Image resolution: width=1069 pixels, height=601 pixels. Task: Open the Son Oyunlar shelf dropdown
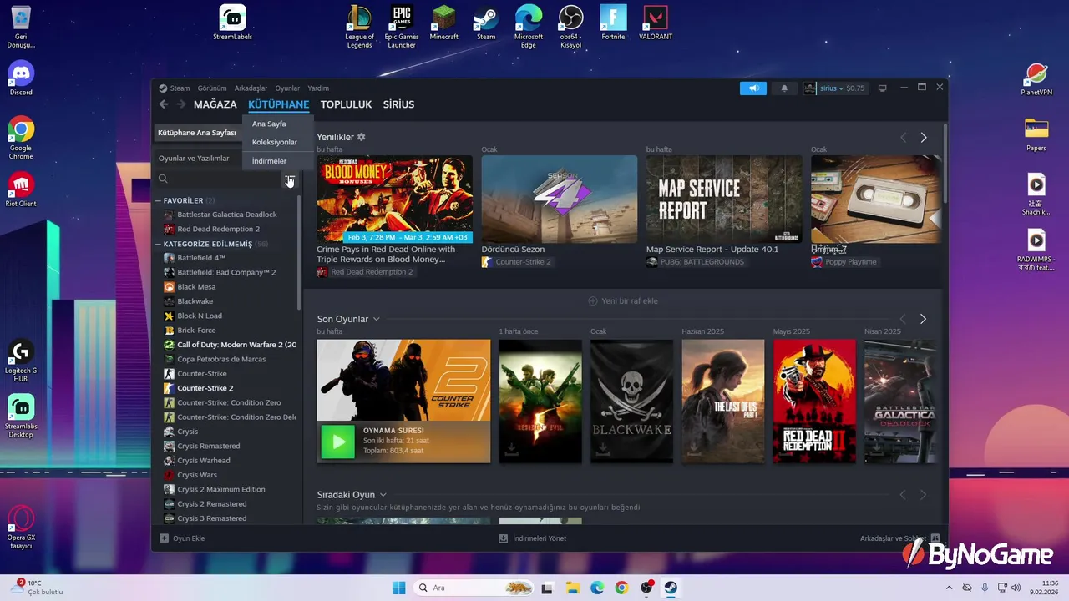click(377, 319)
